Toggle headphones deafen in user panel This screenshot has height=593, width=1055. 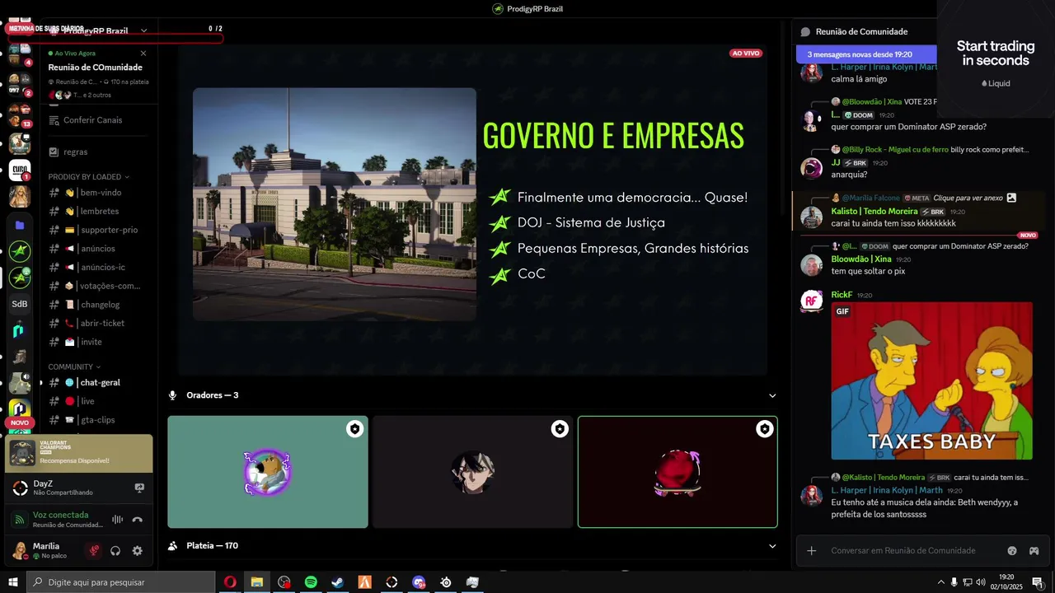tap(115, 551)
